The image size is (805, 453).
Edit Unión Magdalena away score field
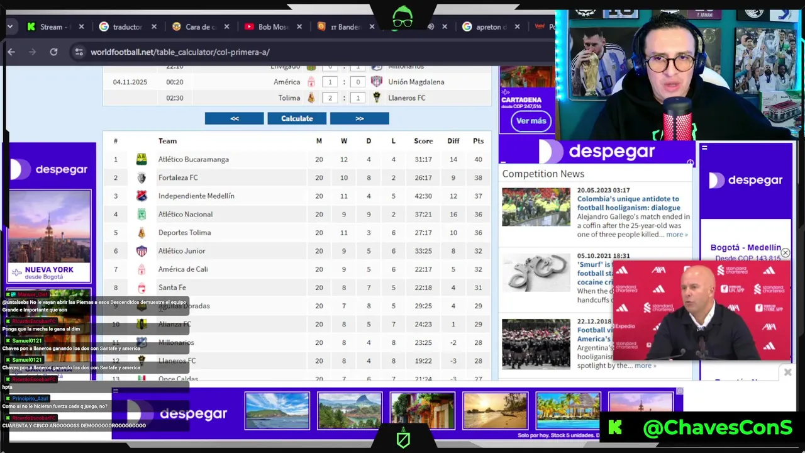point(358,82)
